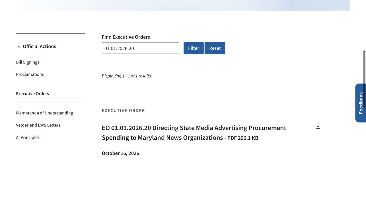Click the page vertical scrollbar
This screenshot has height=206, width=366.
point(364,79)
